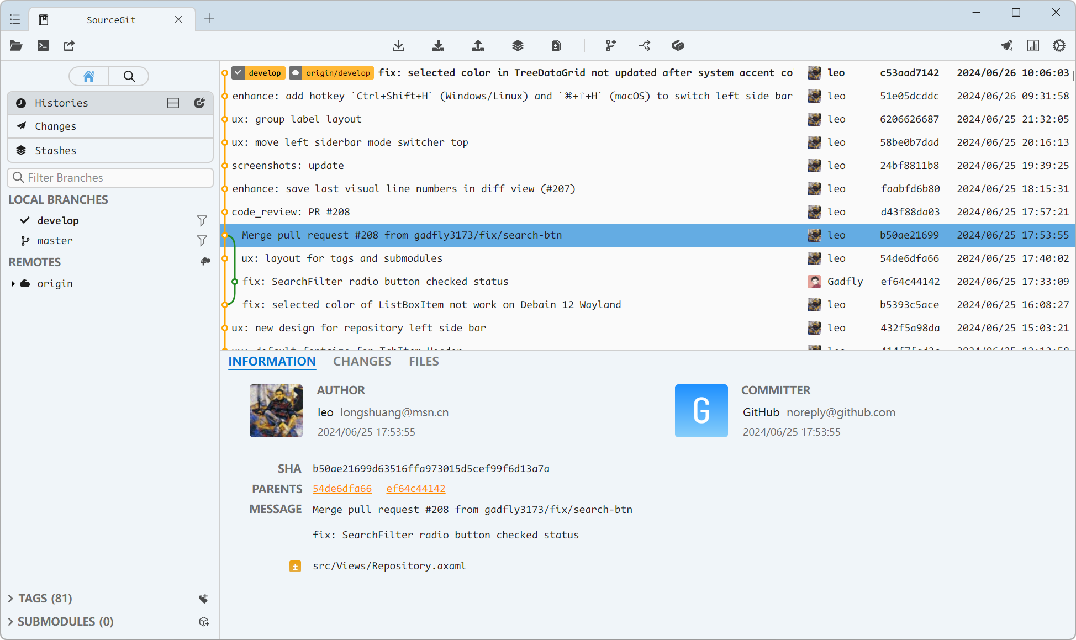Open parent commit link 54de6dfa66
The height and width of the screenshot is (640, 1076).
pyautogui.click(x=342, y=488)
